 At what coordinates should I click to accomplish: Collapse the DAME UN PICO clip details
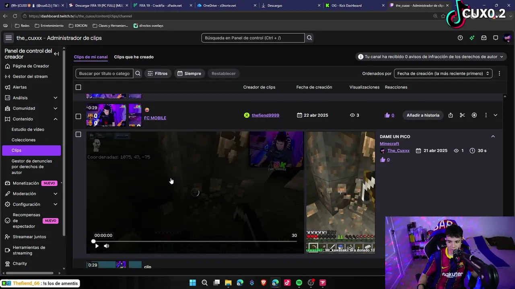[493, 136]
